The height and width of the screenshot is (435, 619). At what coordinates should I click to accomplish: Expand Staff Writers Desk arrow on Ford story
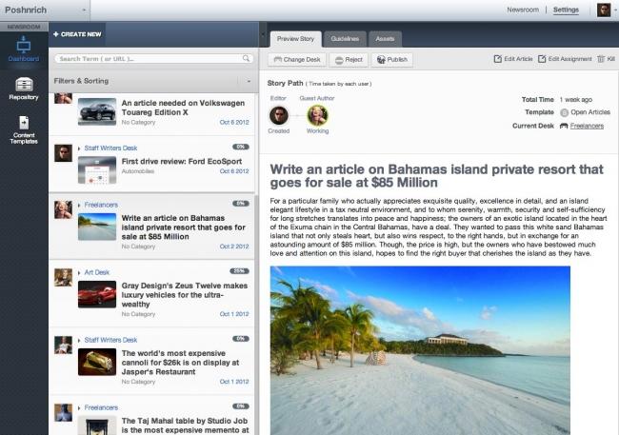click(x=79, y=148)
